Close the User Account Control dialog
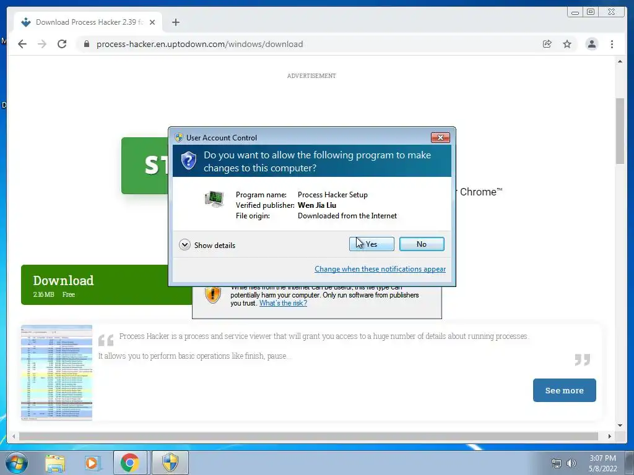The image size is (634, 475). pyautogui.click(x=440, y=138)
